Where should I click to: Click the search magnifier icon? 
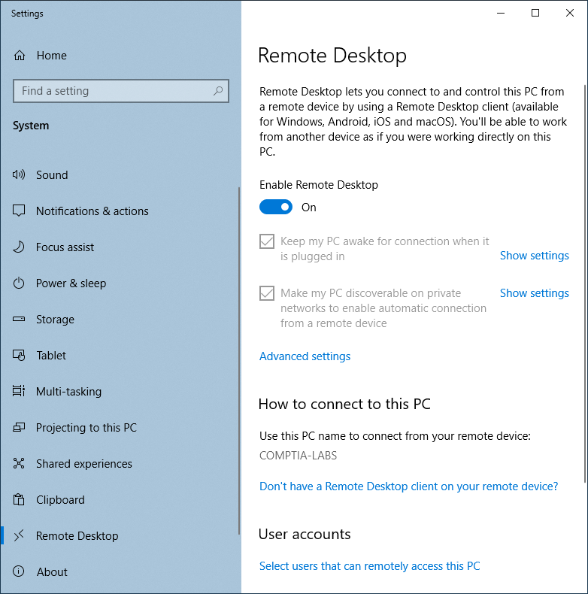218,91
